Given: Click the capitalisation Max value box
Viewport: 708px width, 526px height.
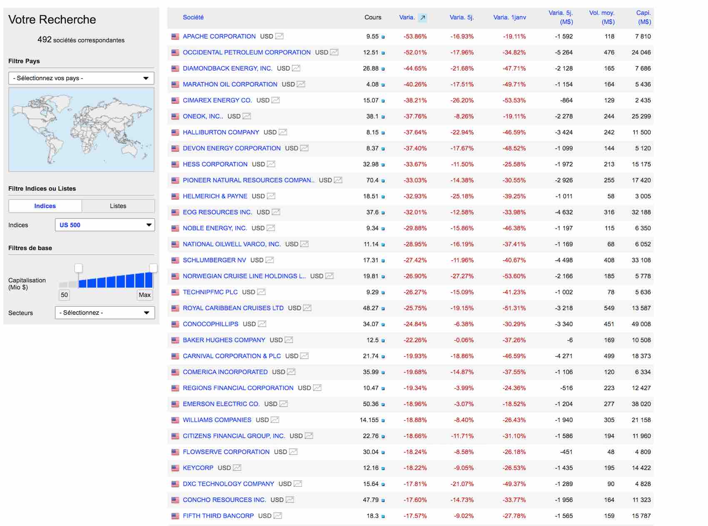Looking at the screenshot, I should click(145, 295).
